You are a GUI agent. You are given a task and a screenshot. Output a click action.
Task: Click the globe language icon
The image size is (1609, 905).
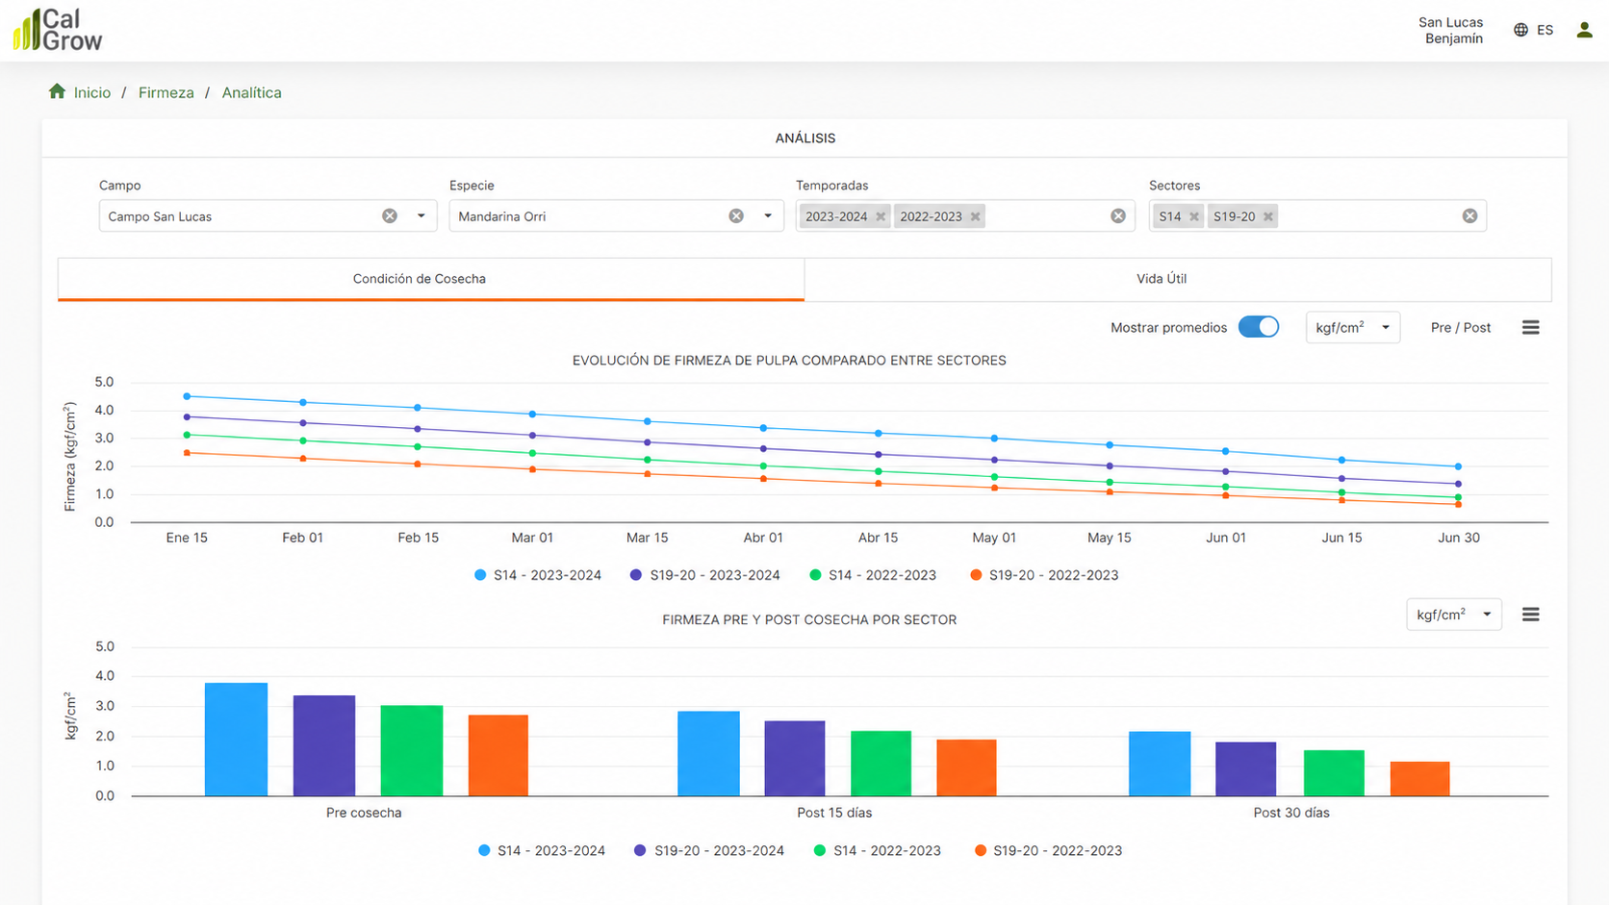point(1520,30)
